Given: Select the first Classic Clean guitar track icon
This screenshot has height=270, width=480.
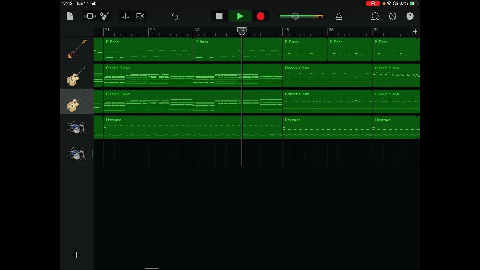Looking at the screenshot, I should [76, 75].
